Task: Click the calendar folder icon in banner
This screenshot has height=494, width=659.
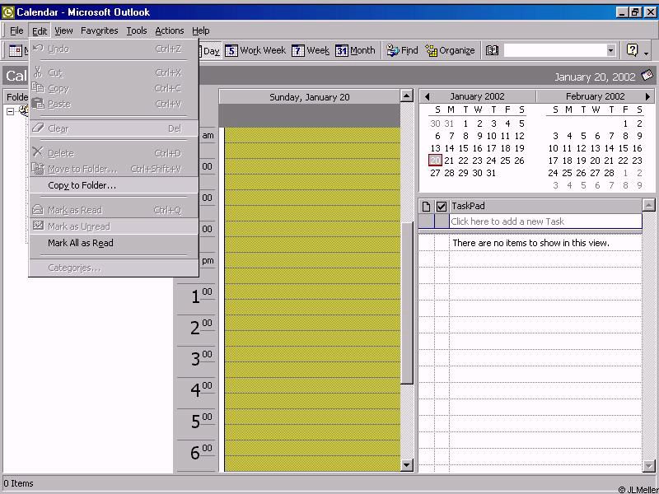Action: [647, 76]
